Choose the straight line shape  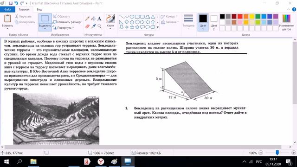tap(122, 17)
